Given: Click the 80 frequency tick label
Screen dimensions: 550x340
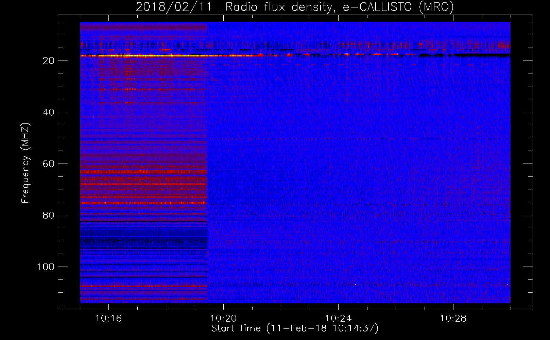Looking at the screenshot, I should pyautogui.click(x=49, y=216).
